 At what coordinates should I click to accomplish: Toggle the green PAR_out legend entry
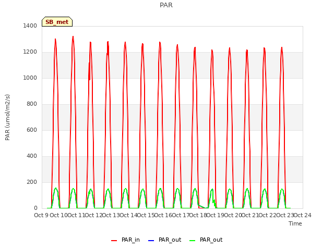[x=206, y=240]
